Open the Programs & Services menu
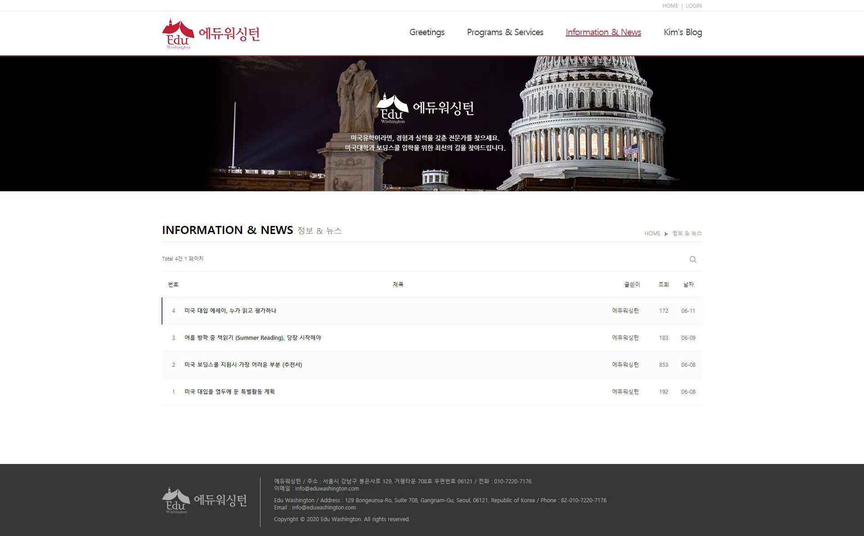 tap(505, 32)
